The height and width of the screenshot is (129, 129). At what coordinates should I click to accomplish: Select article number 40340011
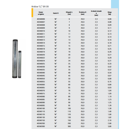click(41, 34)
